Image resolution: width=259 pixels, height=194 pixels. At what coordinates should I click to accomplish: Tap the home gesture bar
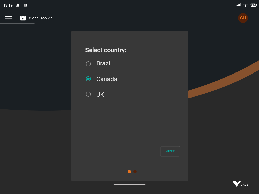(129, 185)
